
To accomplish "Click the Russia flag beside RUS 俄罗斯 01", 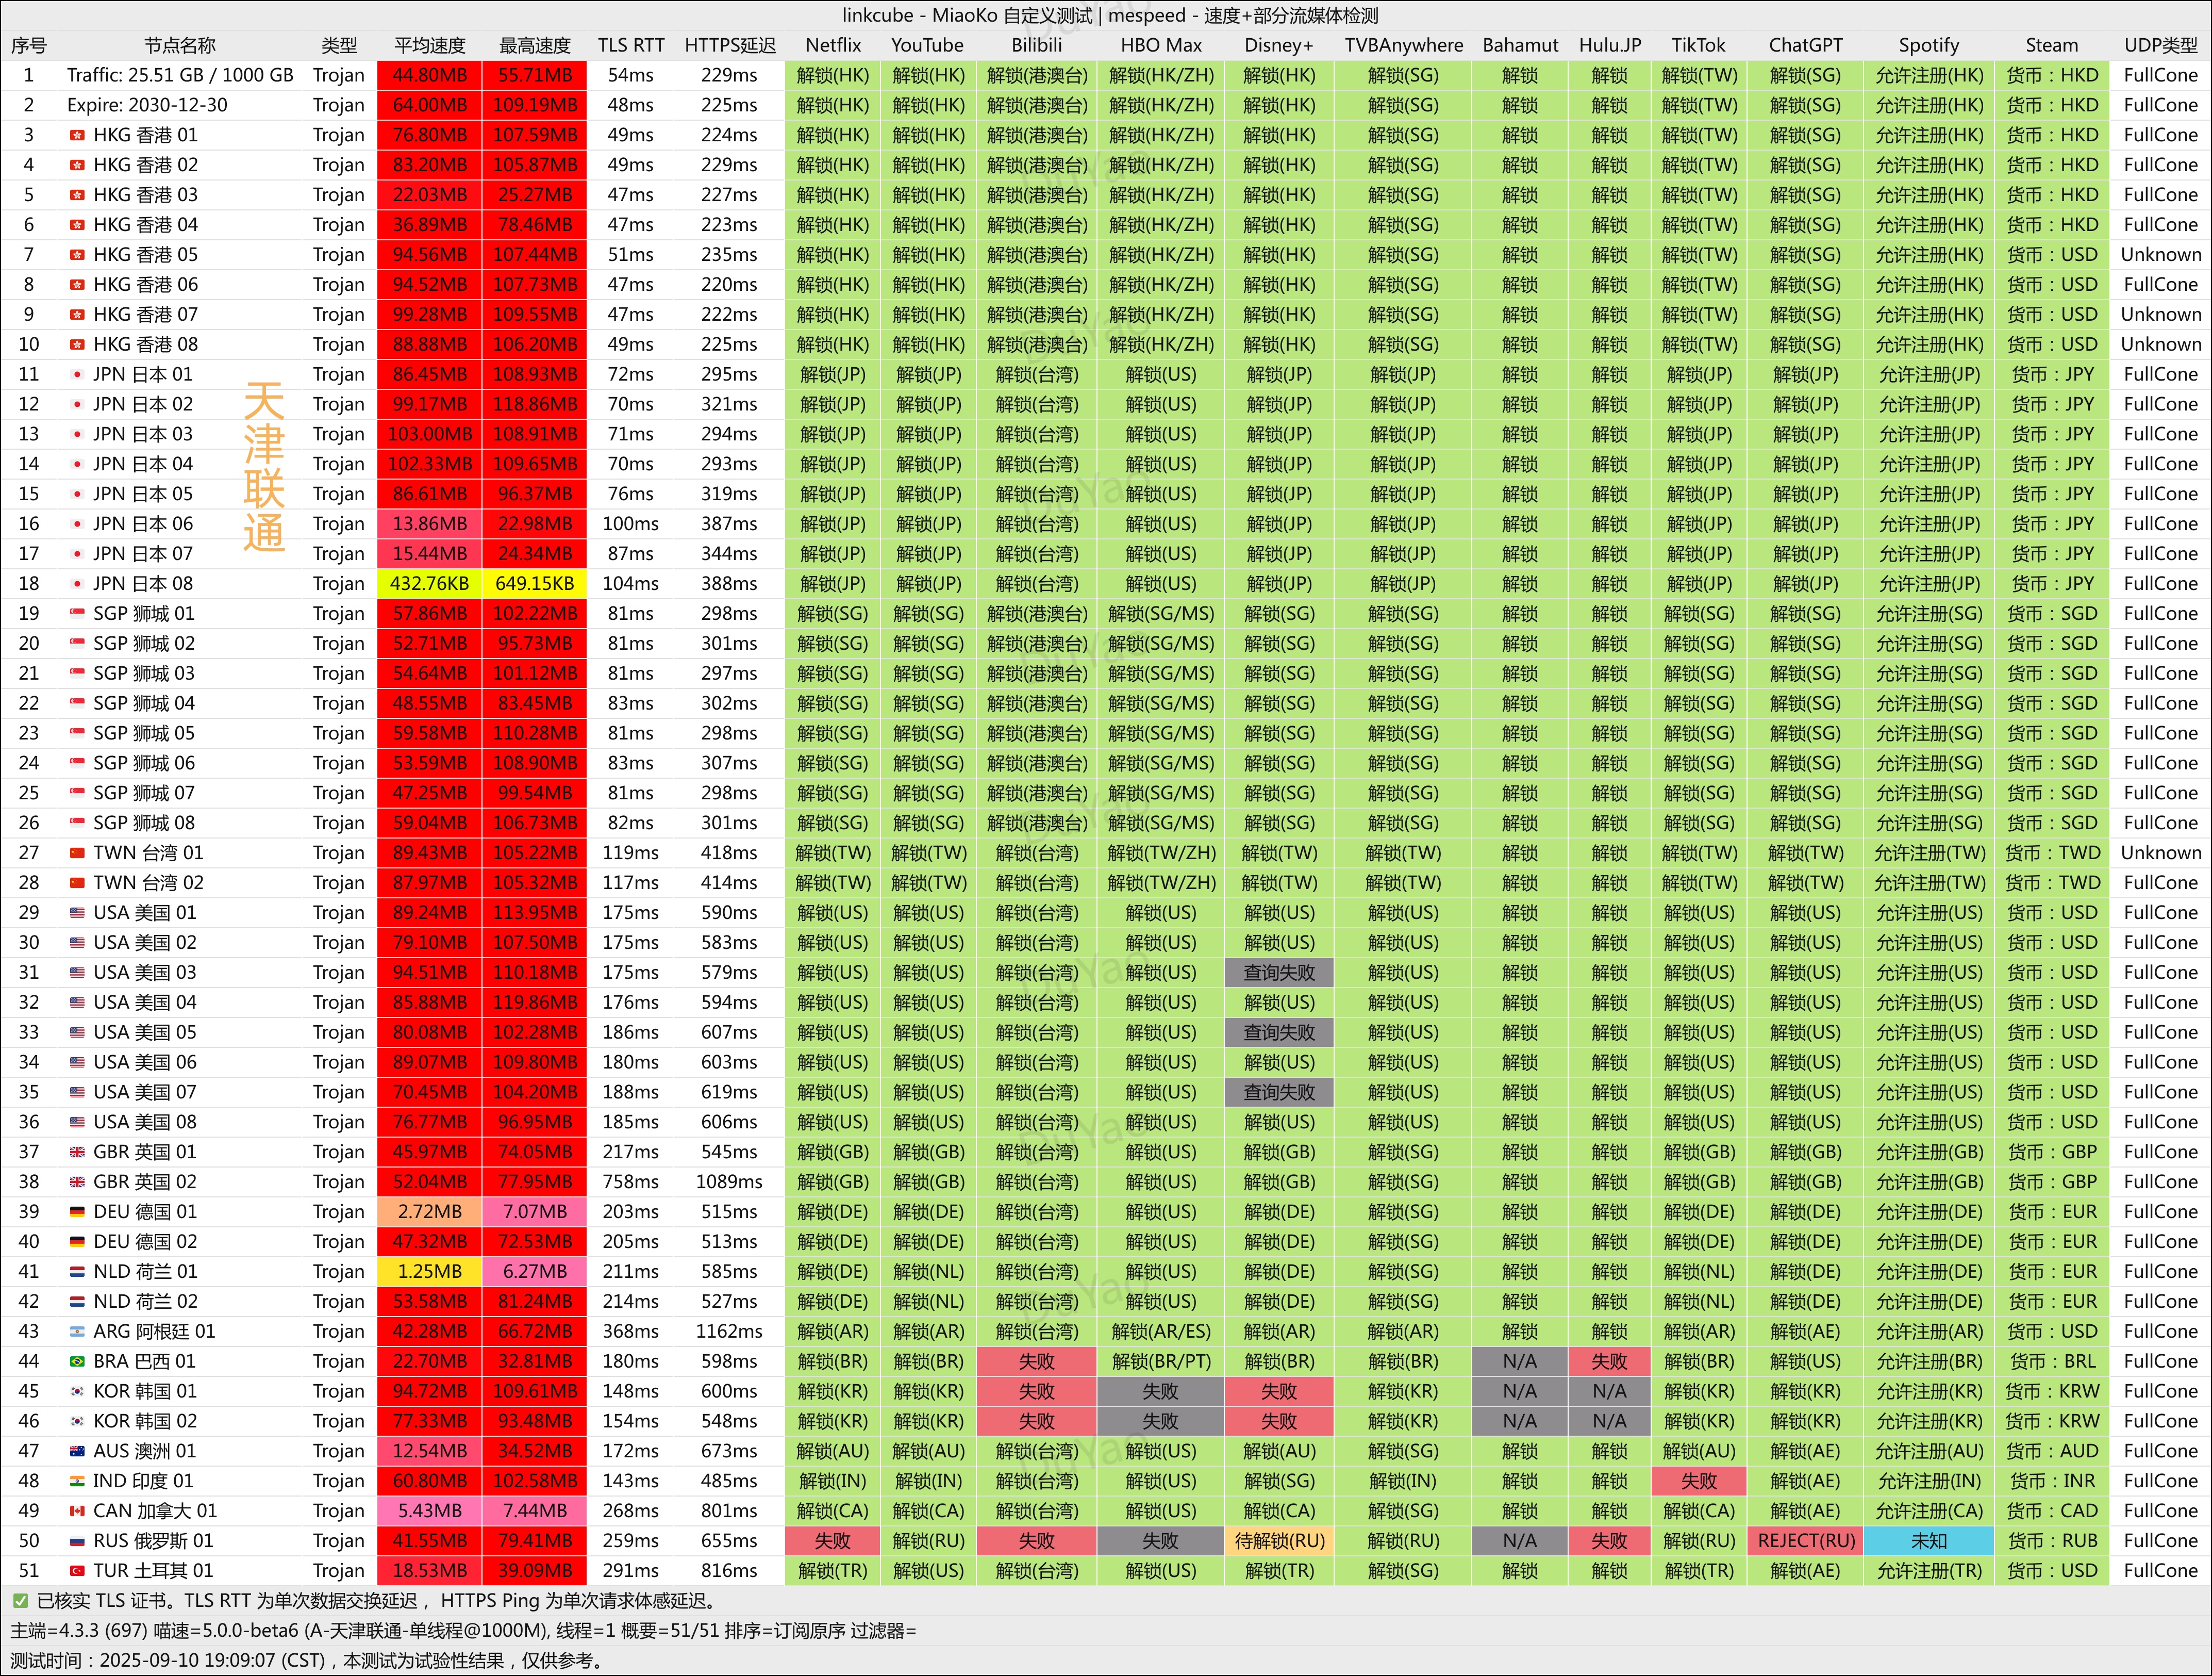I will pyautogui.click(x=77, y=1542).
